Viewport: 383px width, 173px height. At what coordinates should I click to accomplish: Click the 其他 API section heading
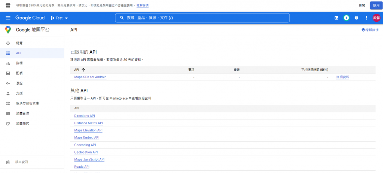tap(79, 91)
